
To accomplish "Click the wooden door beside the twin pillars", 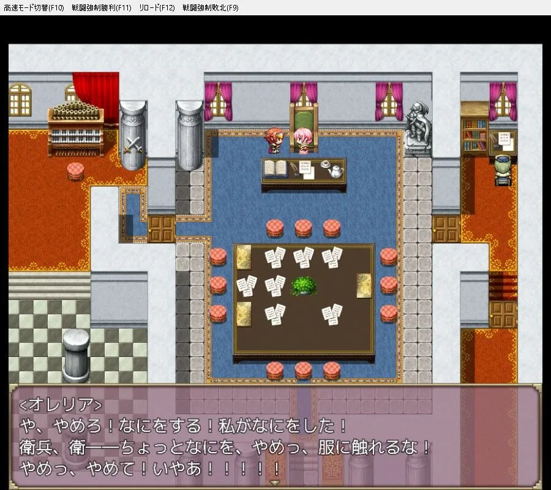I will click(x=161, y=228).
